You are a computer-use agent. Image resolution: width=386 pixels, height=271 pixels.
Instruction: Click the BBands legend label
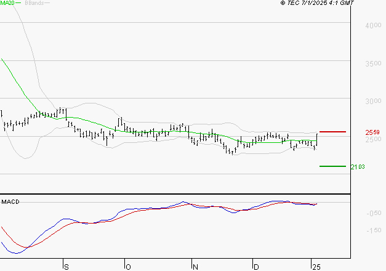(x=33, y=3)
